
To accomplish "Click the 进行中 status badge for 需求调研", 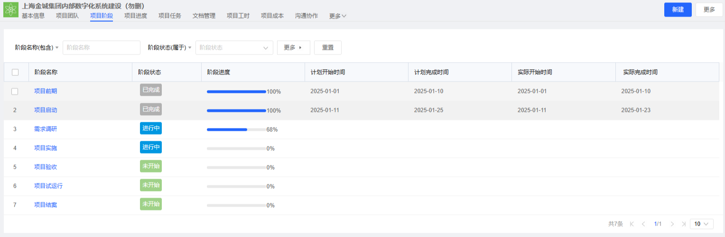I will coord(151,128).
